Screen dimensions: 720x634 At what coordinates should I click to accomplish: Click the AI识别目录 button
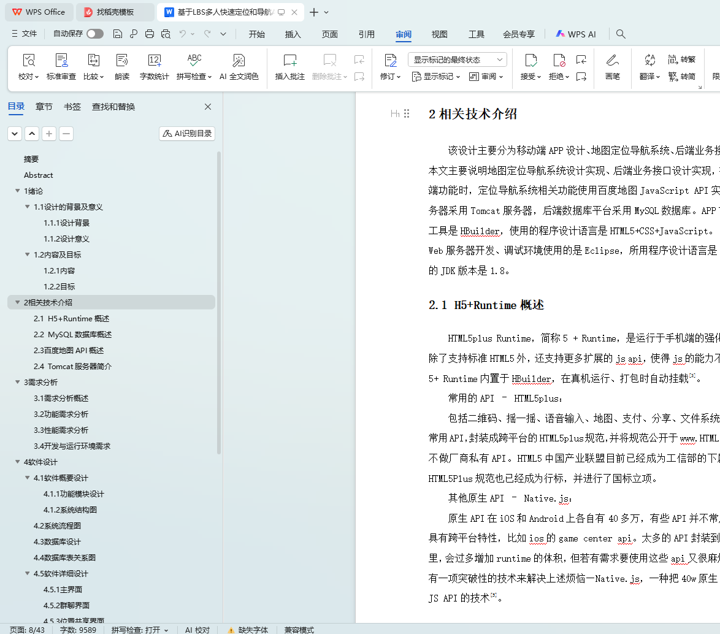click(x=187, y=134)
